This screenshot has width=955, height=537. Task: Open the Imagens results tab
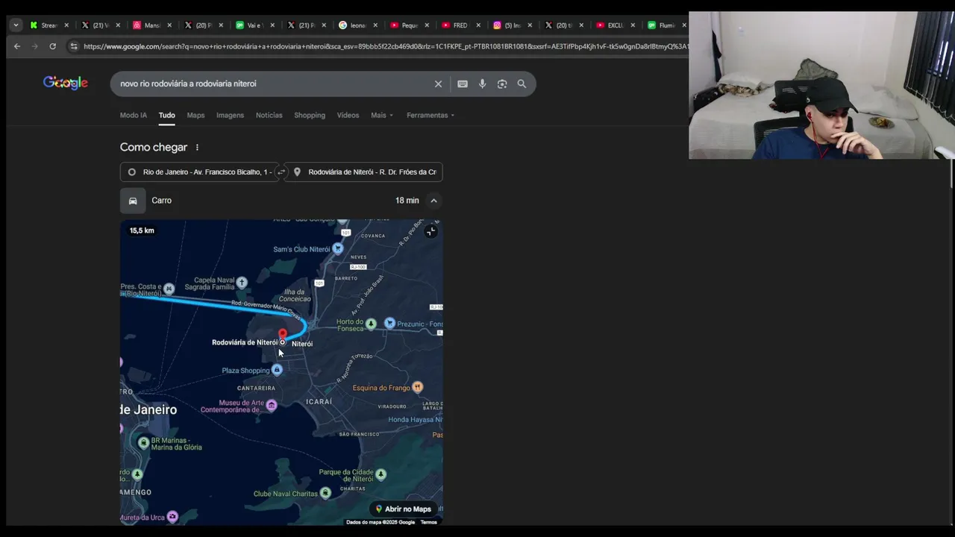[230, 115]
